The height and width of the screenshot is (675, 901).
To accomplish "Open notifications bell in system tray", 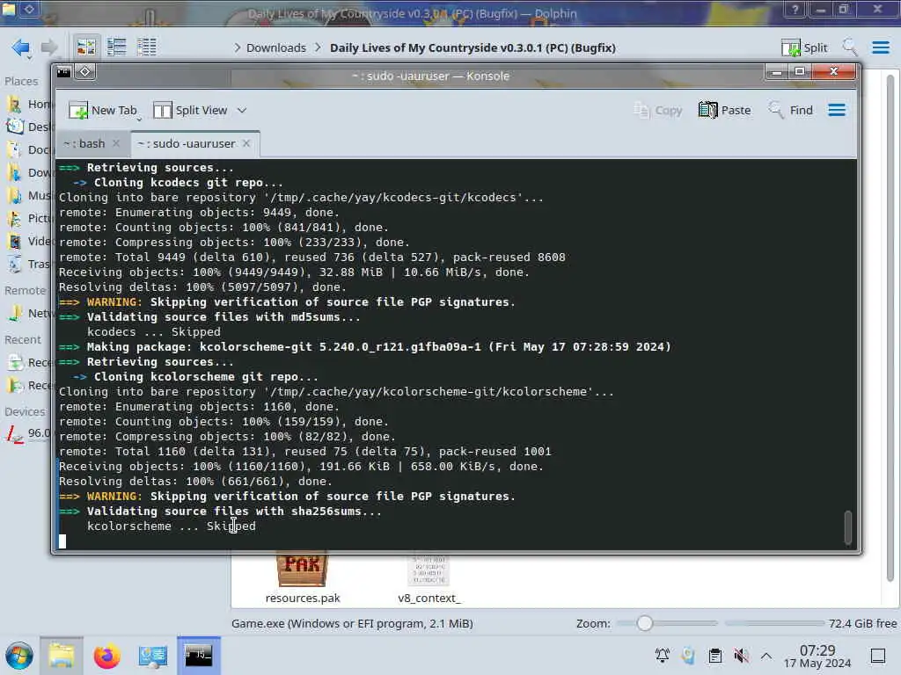I will 662,656.
